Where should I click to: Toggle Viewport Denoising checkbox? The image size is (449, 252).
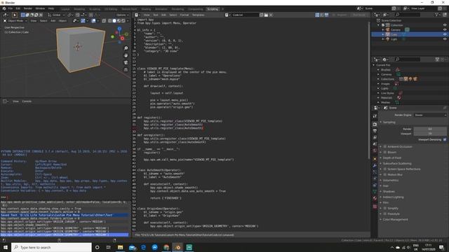[x=445, y=139]
